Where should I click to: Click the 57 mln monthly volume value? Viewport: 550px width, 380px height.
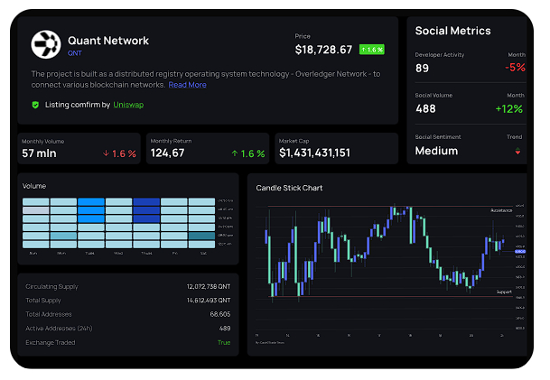39,153
